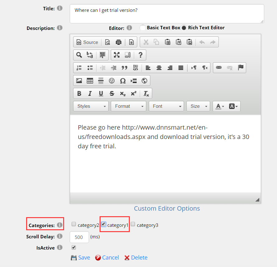Click the Scroll Delay input field
The width and height of the screenshot is (277, 267).
79,237
